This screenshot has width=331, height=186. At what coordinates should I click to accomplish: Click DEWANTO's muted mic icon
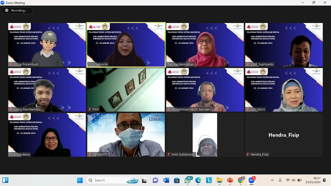[90, 154]
